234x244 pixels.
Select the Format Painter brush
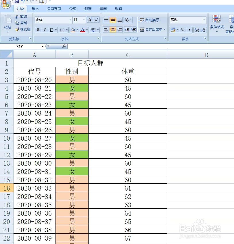[x=17, y=29]
